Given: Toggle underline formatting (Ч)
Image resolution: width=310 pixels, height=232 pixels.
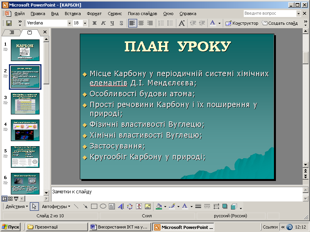Looking at the screenshot, I should point(112,23).
